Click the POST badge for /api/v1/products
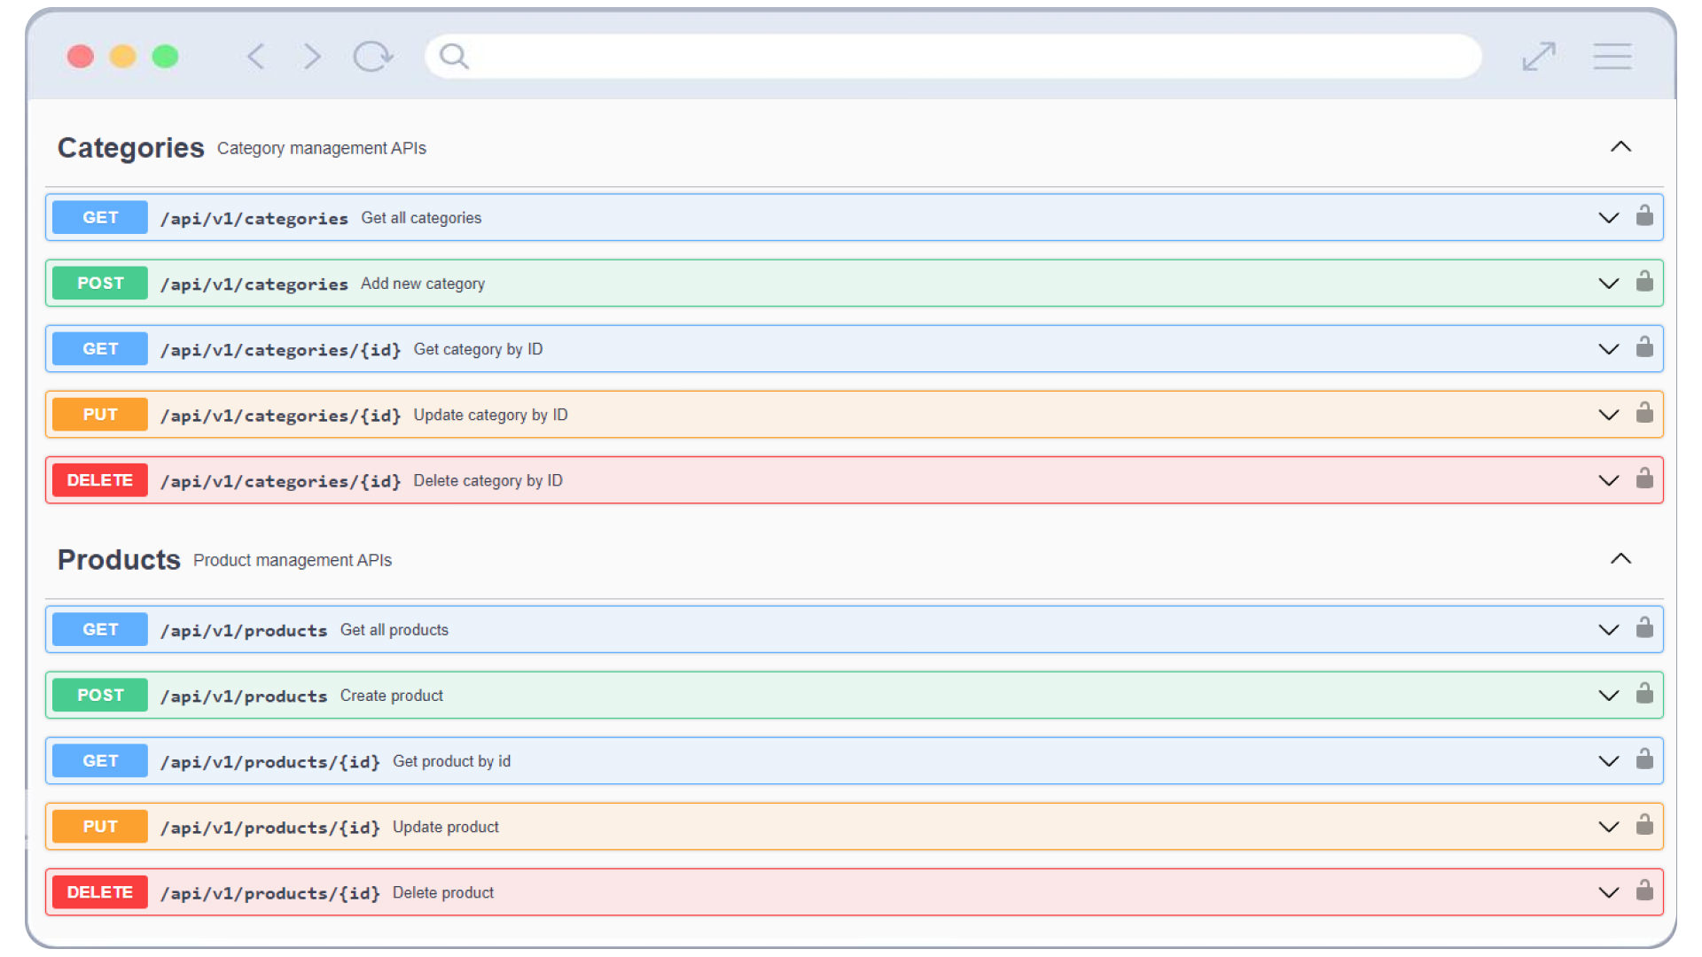This screenshot has height=957, width=1702. 100,696
